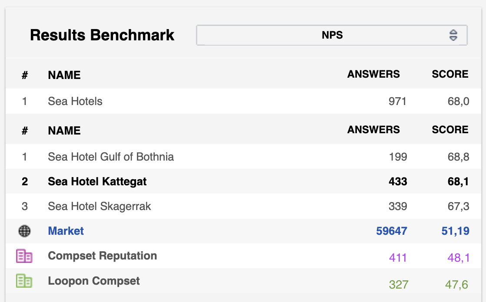
Task: Select Sea Hotel Gulf of Bothnia
Action: point(111,157)
